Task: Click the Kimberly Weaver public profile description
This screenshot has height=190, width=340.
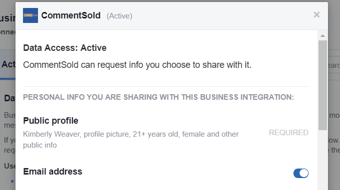Action: (131, 140)
